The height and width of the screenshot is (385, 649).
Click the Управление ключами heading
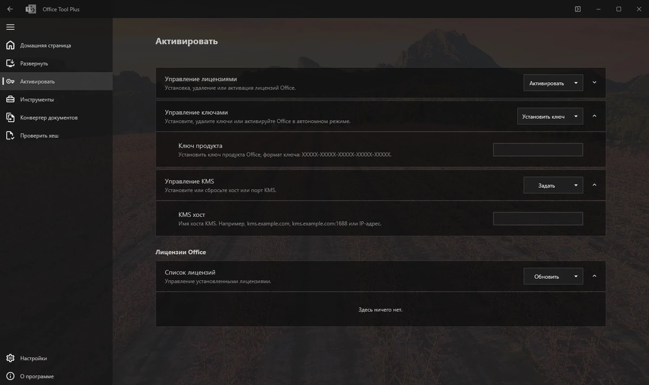coord(196,112)
